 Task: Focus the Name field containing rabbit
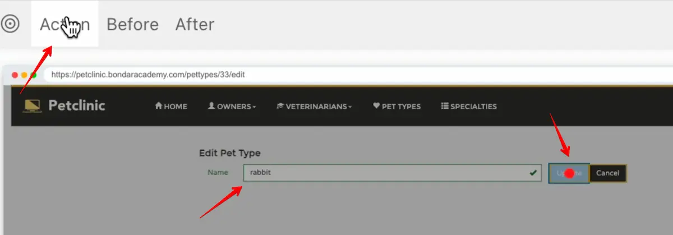[x=381, y=173]
